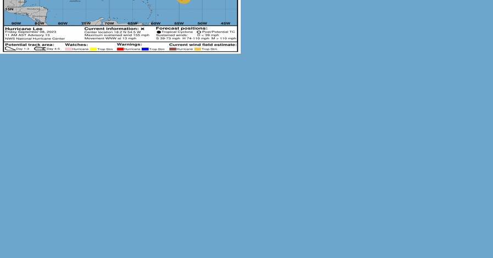This screenshot has height=258, width=493.
Task: Click the 75W longitude label
Action: (x=86, y=24)
